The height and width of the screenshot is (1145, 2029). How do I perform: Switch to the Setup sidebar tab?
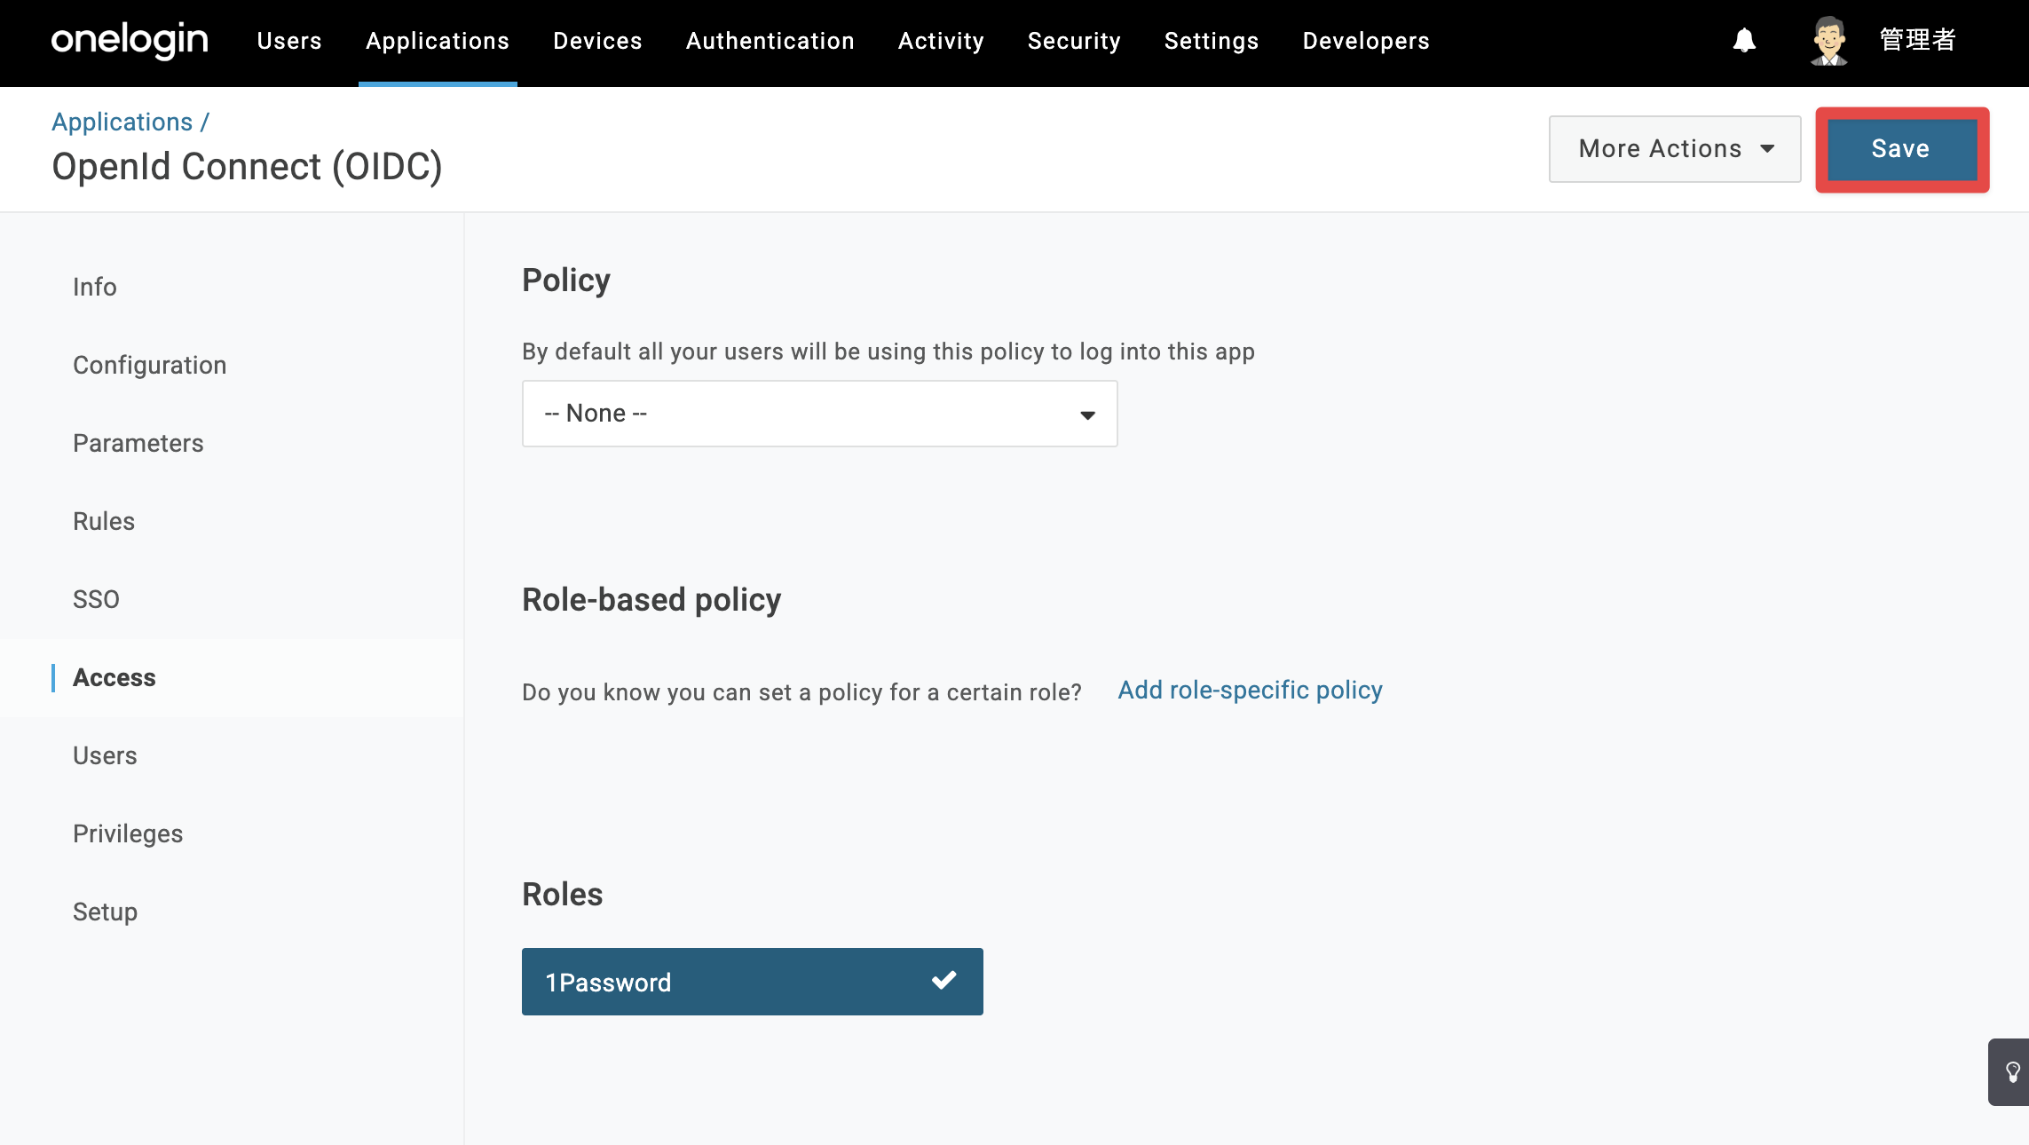[105, 912]
